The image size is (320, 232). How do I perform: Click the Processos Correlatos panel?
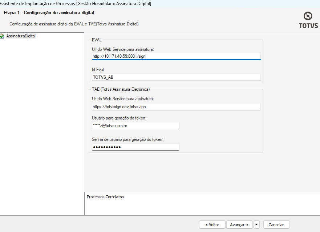(202, 203)
